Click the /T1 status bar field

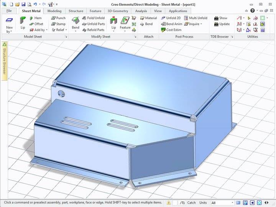click(182, 203)
